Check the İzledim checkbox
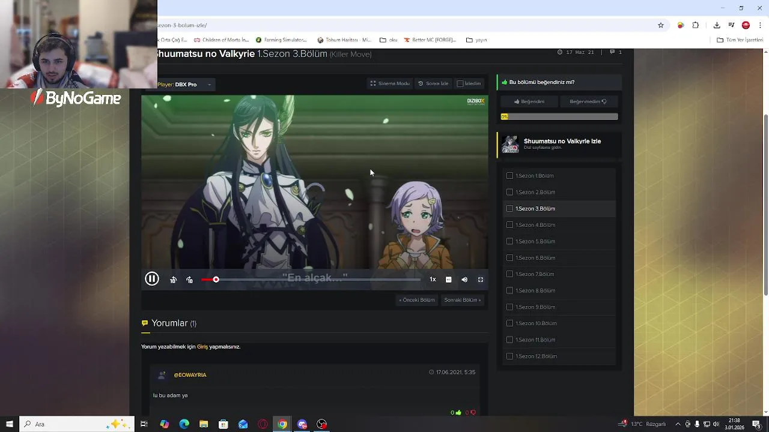The height and width of the screenshot is (432, 769). (x=460, y=83)
